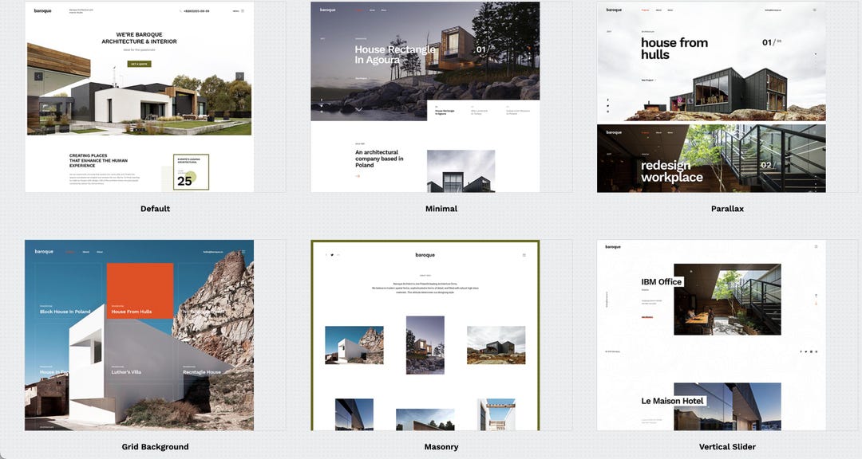Click the baroque logo in Vertical Slider demo
Viewport: 862px width, 459px height.
click(x=613, y=246)
